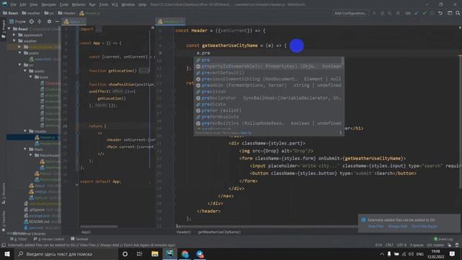Image resolution: width=462 pixels, height=260 pixels.
Task: Click 4 spaces indent in status bar
Action: coord(417,245)
